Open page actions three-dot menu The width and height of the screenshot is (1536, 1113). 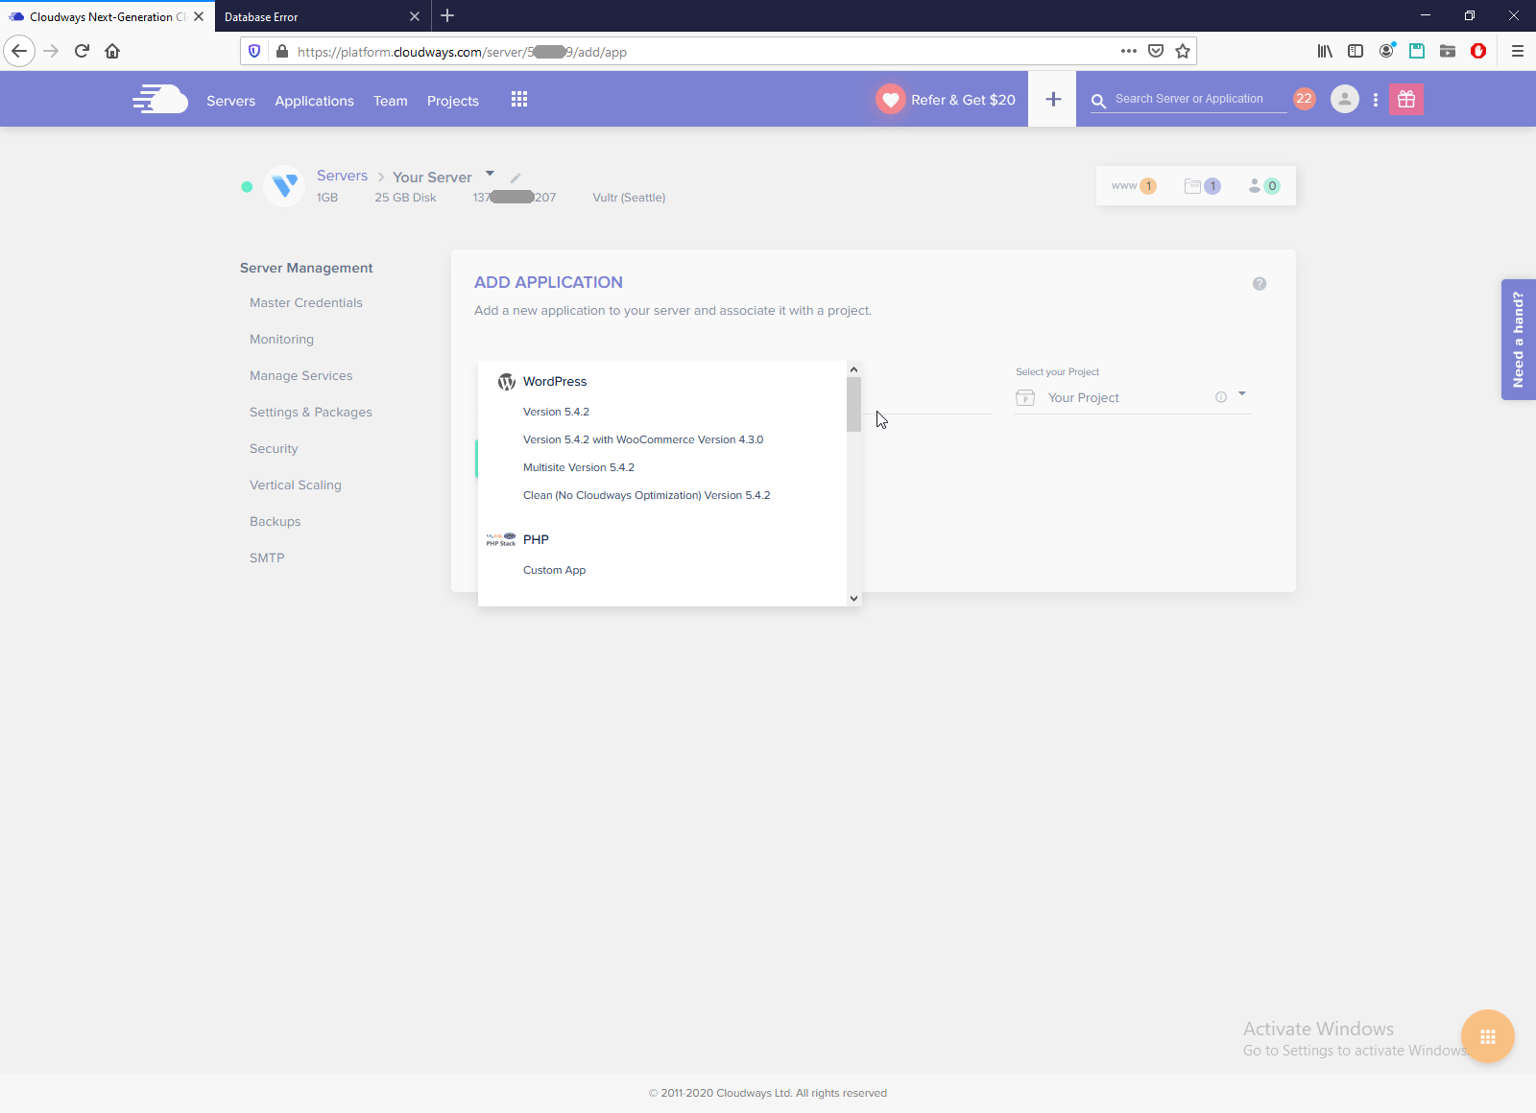[x=1129, y=51]
